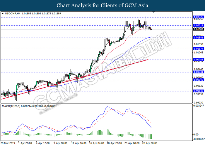Screen dimensions: 205x146
Task: Click the current price 1.01889 label
Action: 198,29
